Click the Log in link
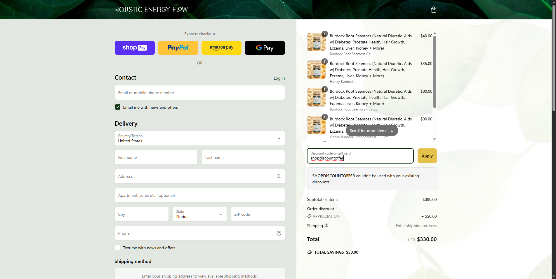Image resolution: width=556 pixels, height=279 pixels. [x=279, y=78]
